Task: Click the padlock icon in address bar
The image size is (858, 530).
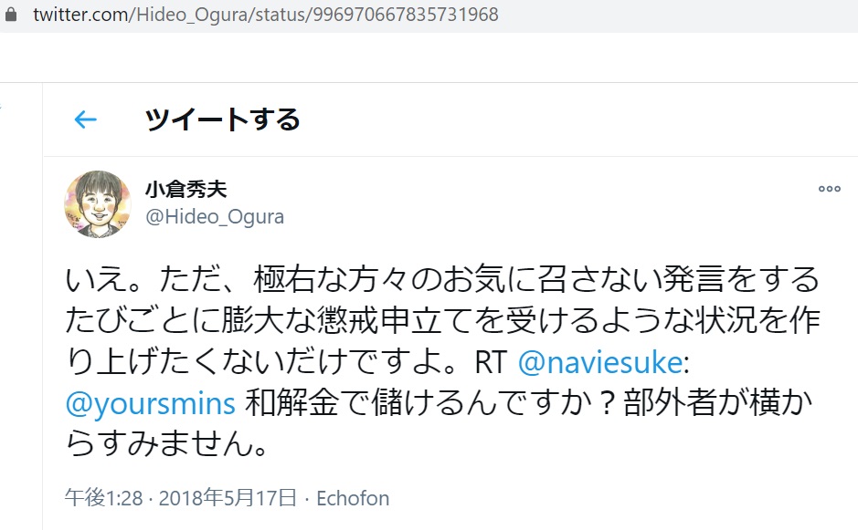Action: (10, 14)
